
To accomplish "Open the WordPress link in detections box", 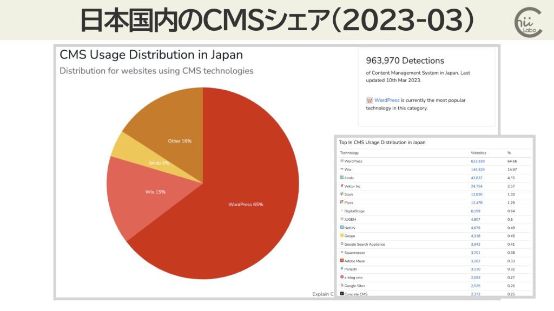I will pyautogui.click(x=387, y=100).
